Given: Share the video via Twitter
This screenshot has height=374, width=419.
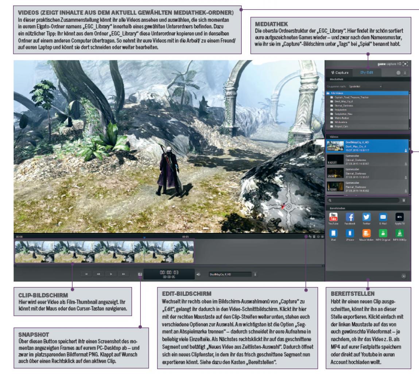Looking at the screenshot, I should (366, 217).
